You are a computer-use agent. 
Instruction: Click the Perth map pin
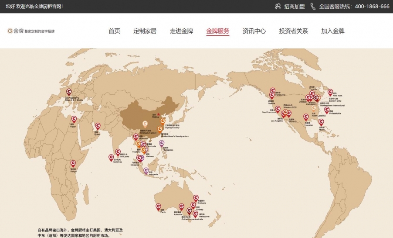(x=158, y=207)
